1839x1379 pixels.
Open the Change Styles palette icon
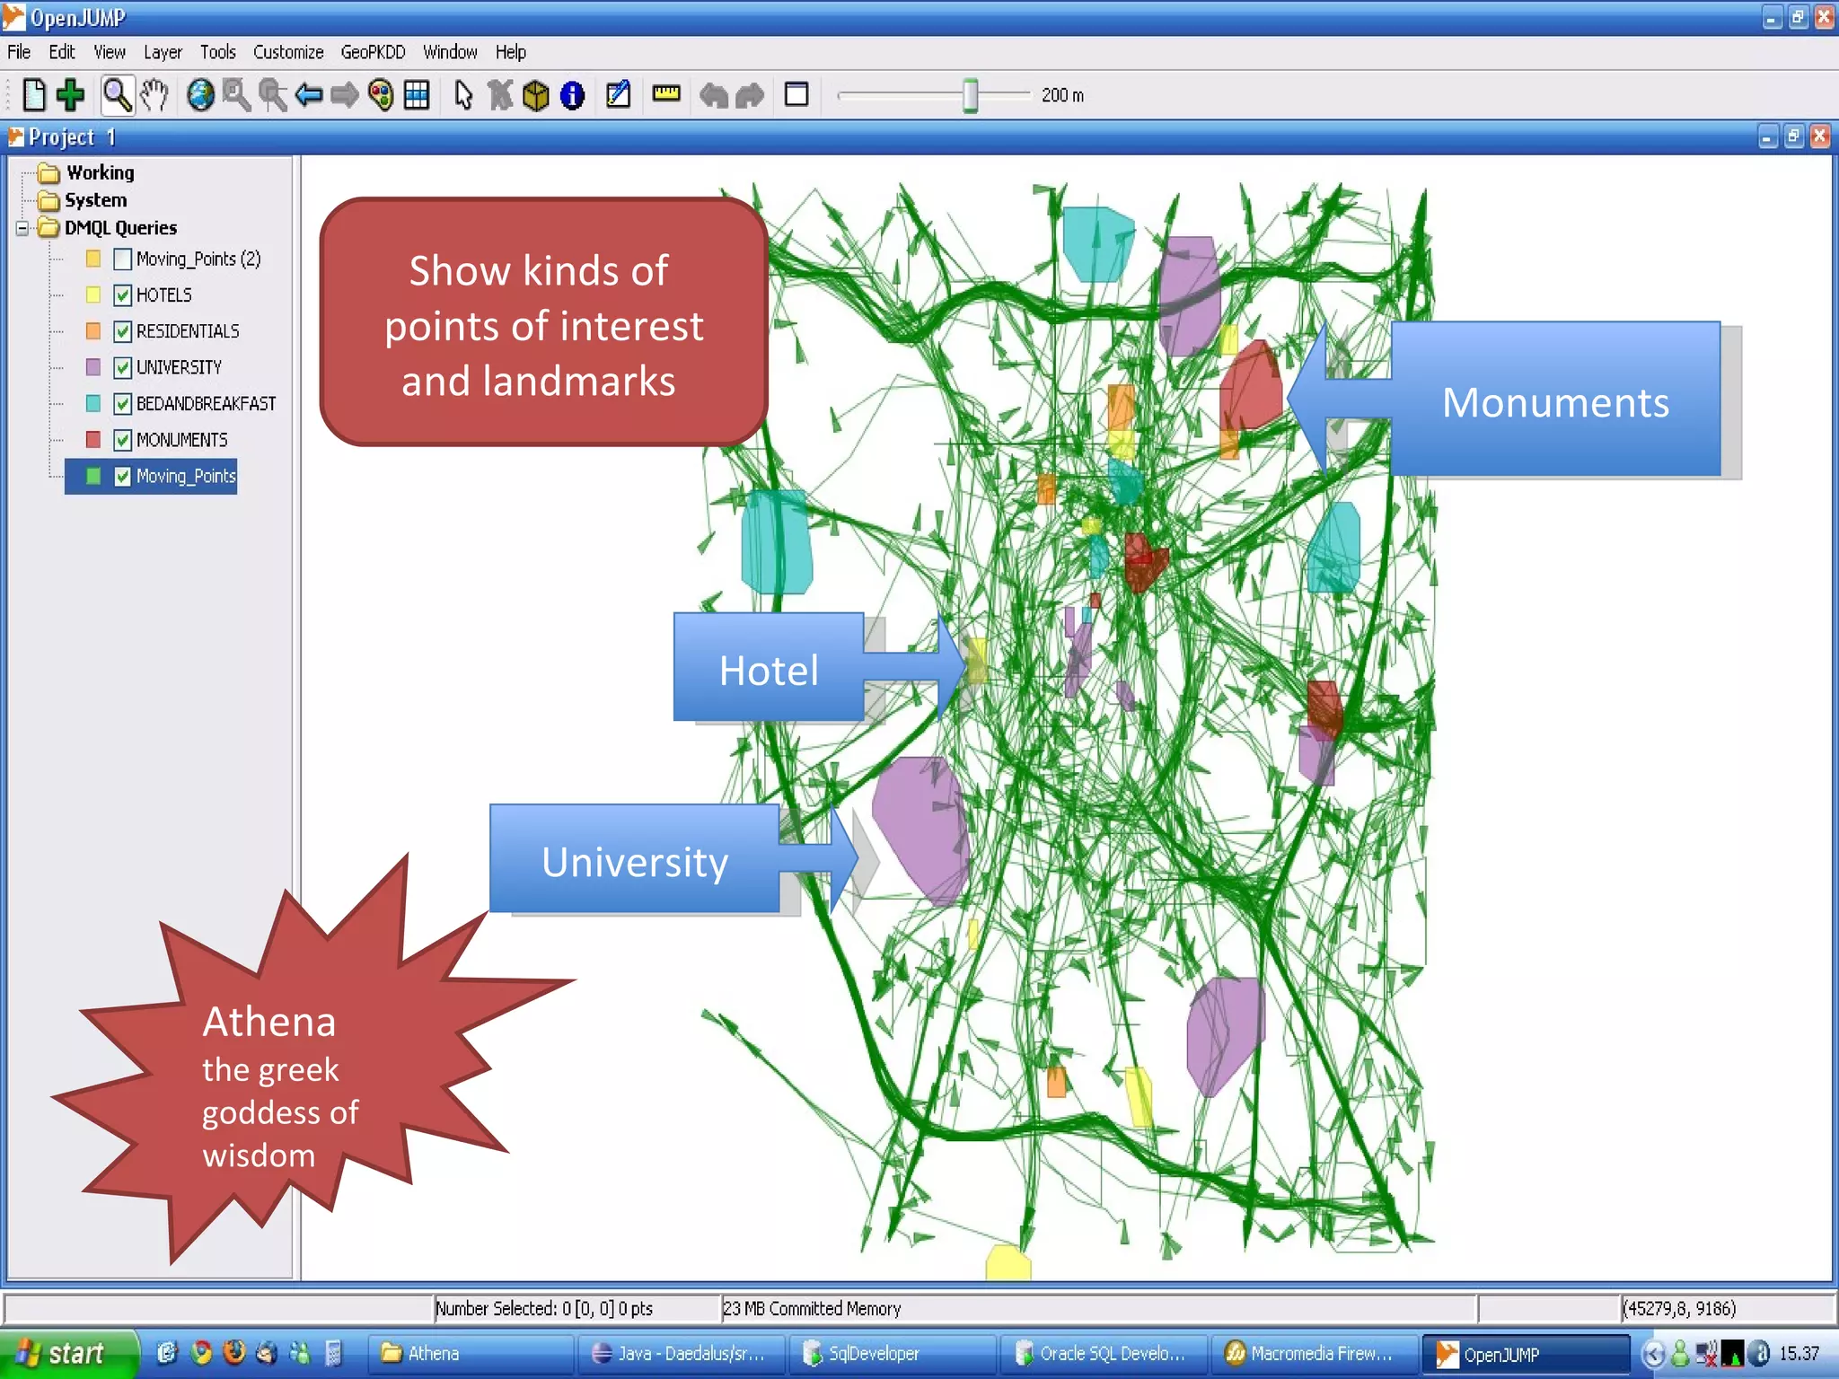[381, 94]
